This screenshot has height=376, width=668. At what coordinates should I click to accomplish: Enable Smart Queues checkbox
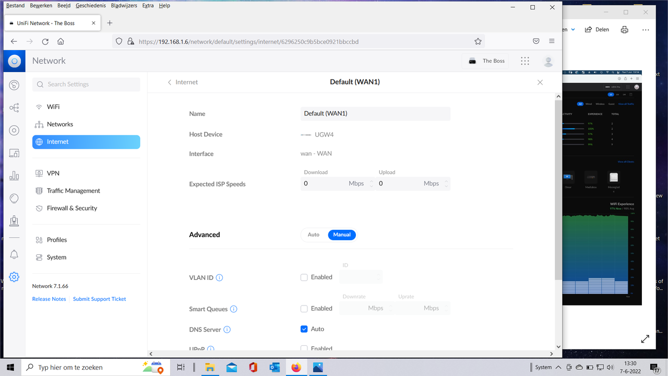click(x=304, y=309)
